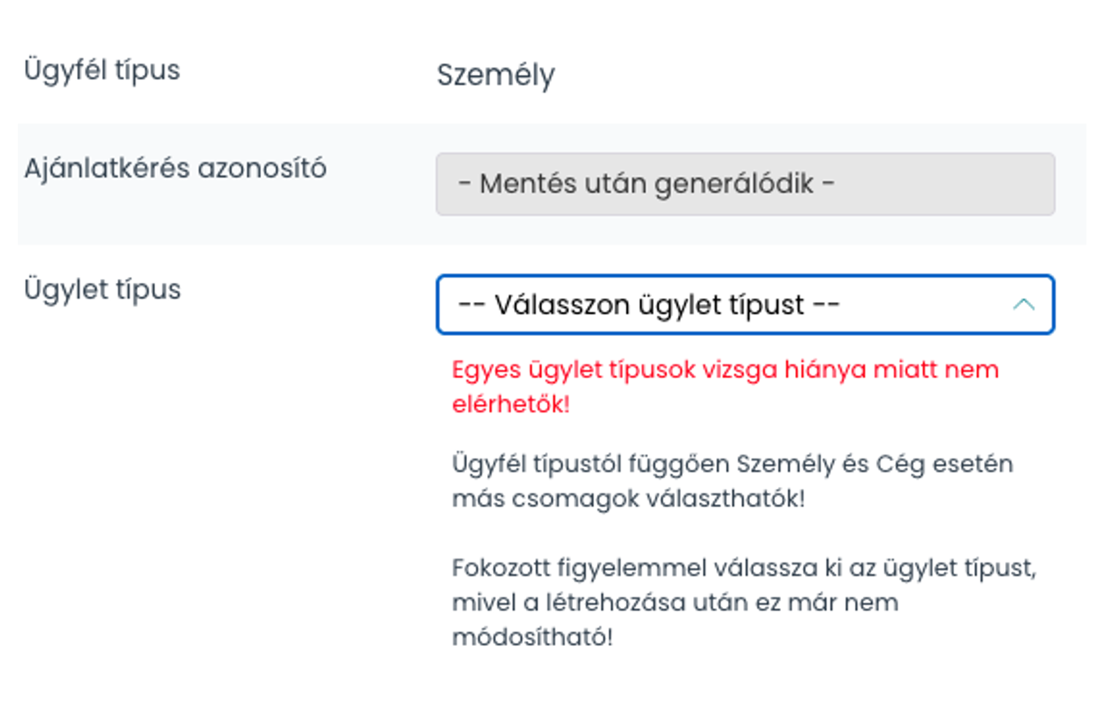Screen dimensions: 1111x722
Task: Click the "Ügyfél típustól függően" help paragraph
Action: click(732, 481)
